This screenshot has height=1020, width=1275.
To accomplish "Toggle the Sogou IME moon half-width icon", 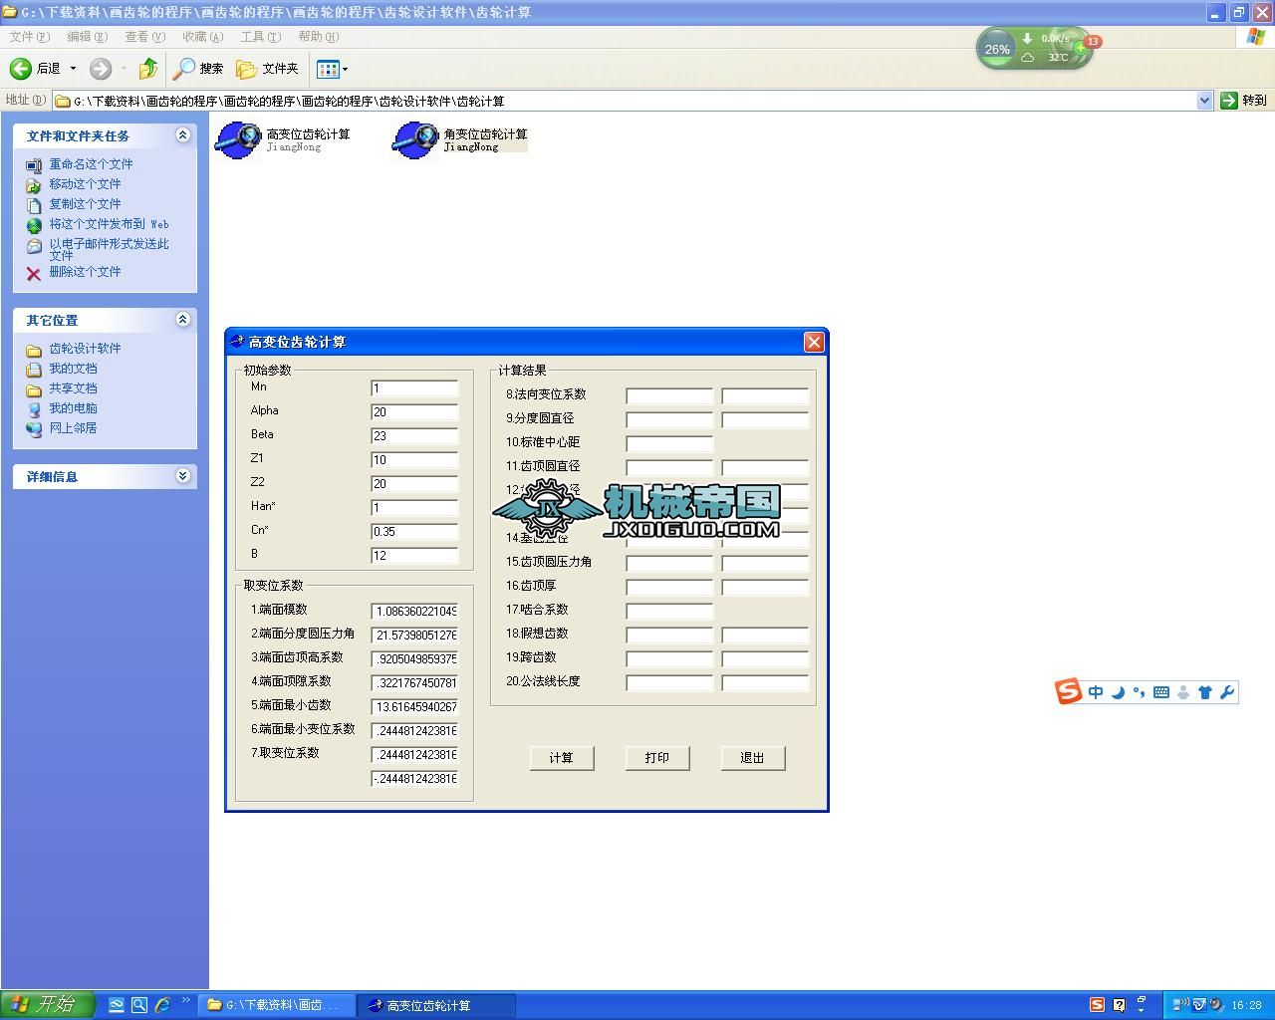I will [1118, 692].
